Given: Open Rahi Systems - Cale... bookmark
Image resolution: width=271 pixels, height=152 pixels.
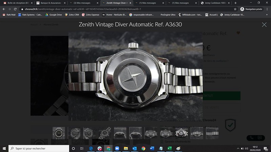Looking at the screenshot, I should [x=30, y=15].
